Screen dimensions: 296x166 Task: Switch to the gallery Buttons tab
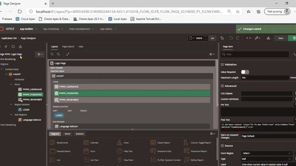(80, 134)
